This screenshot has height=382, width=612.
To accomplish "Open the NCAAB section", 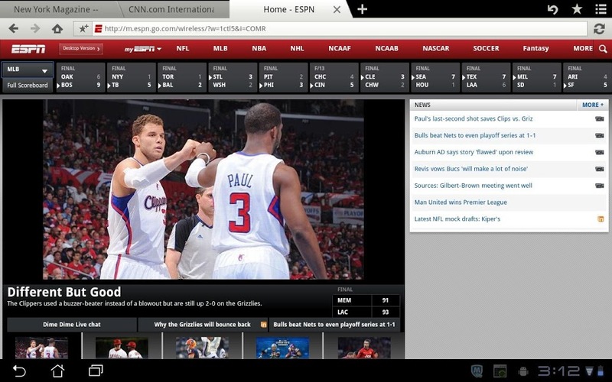I will (x=387, y=48).
